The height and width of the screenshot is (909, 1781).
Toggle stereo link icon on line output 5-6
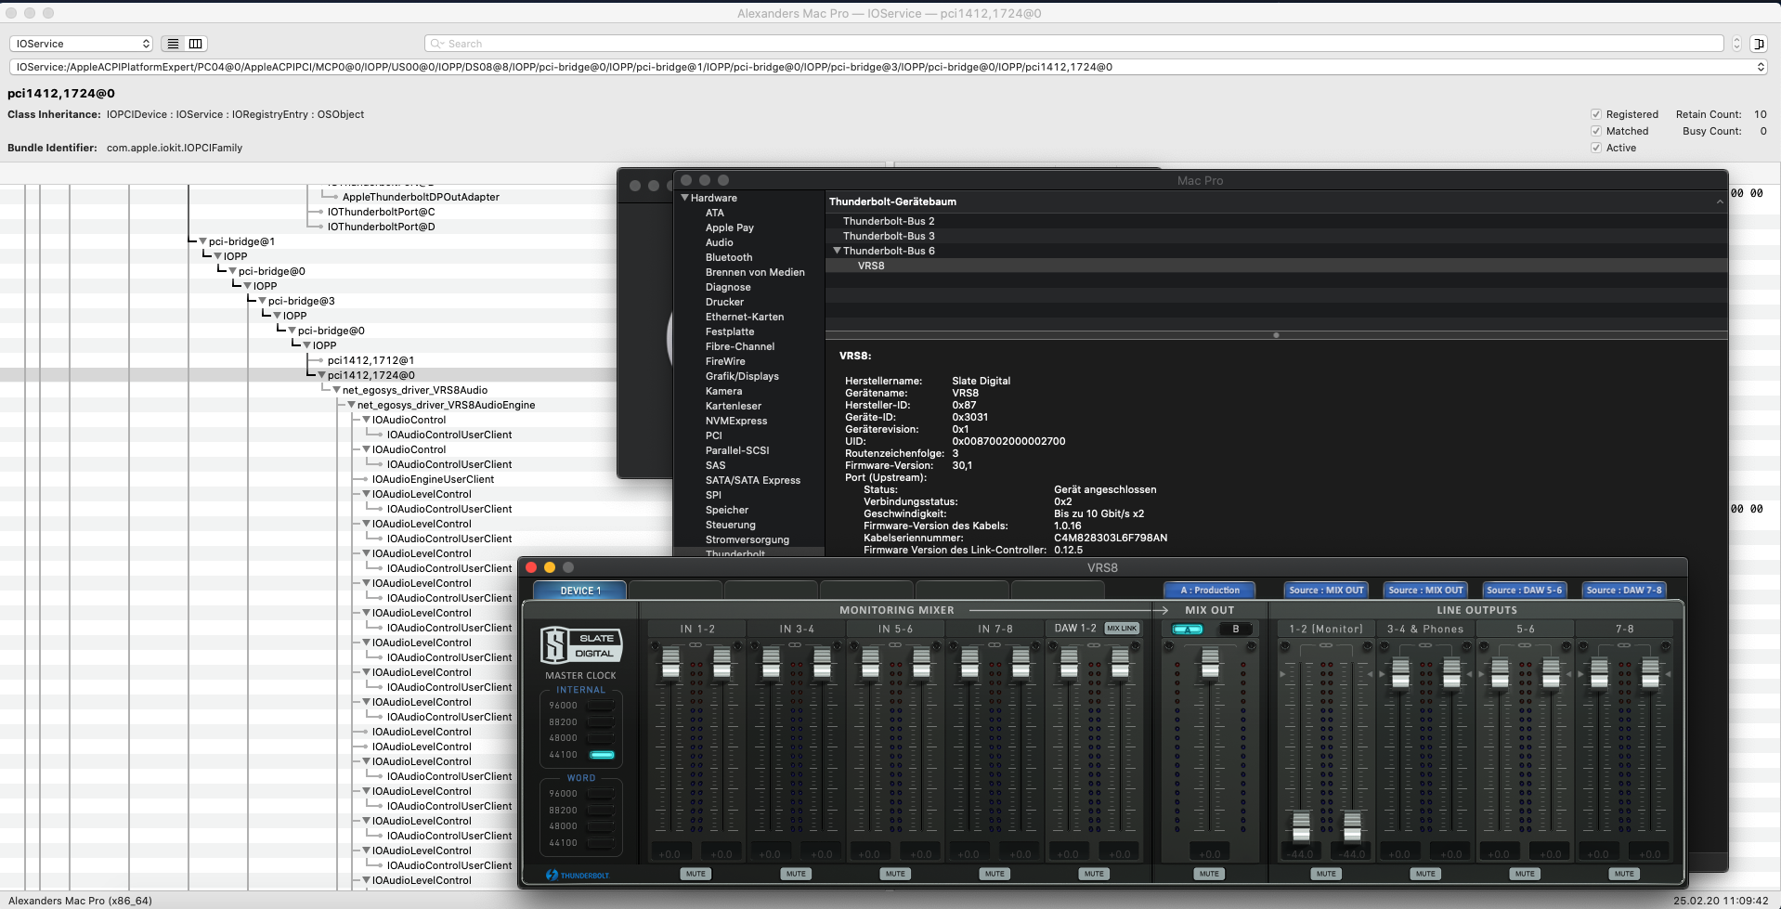tap(1525, 645)
